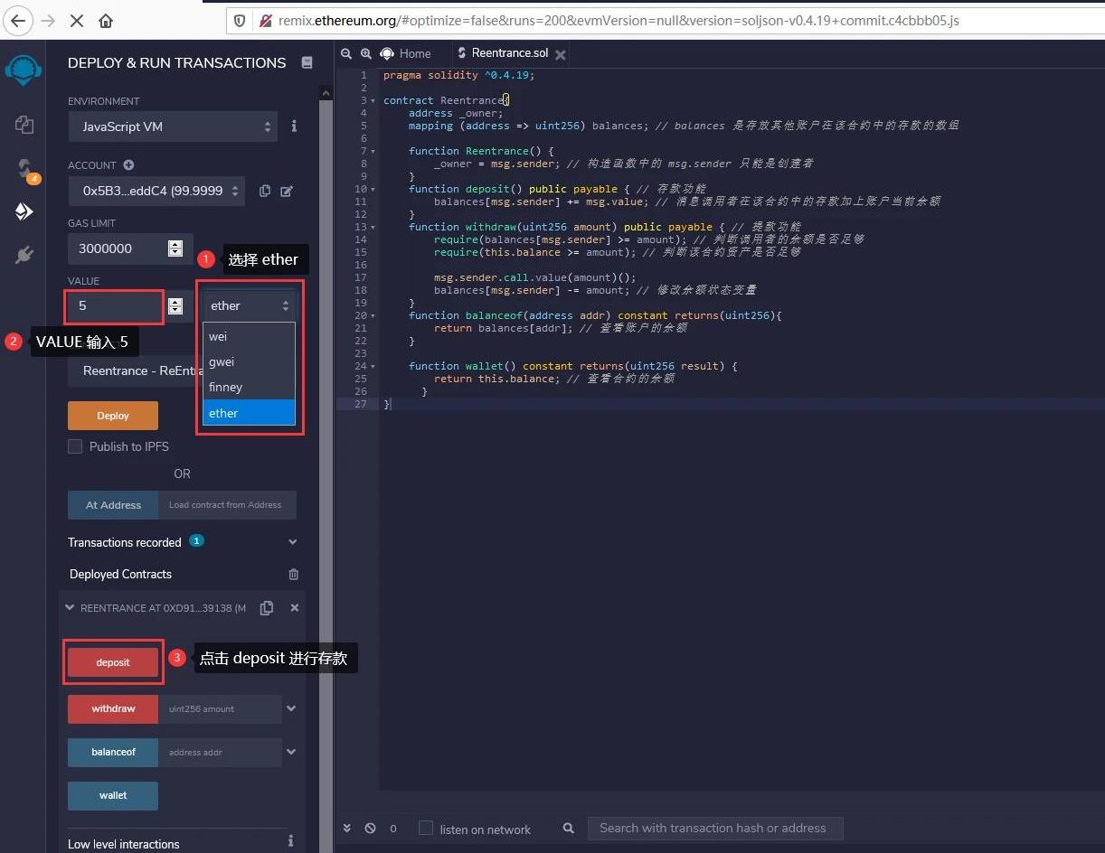
Task: Click the transaction hash search field
Action: [714, 828]
